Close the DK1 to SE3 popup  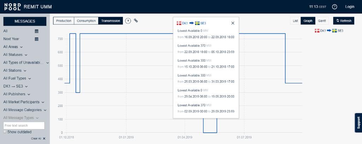click(233, 23)
